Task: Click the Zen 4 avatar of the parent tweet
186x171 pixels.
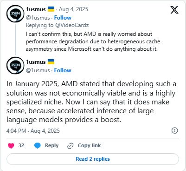Action: (x=15, y=14)
